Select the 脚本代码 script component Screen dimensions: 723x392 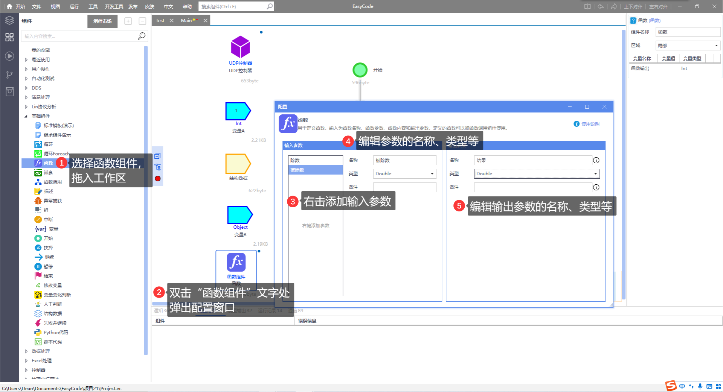48,342
